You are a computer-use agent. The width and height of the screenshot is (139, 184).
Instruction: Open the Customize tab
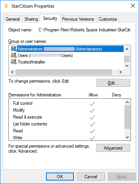point(108,19)
